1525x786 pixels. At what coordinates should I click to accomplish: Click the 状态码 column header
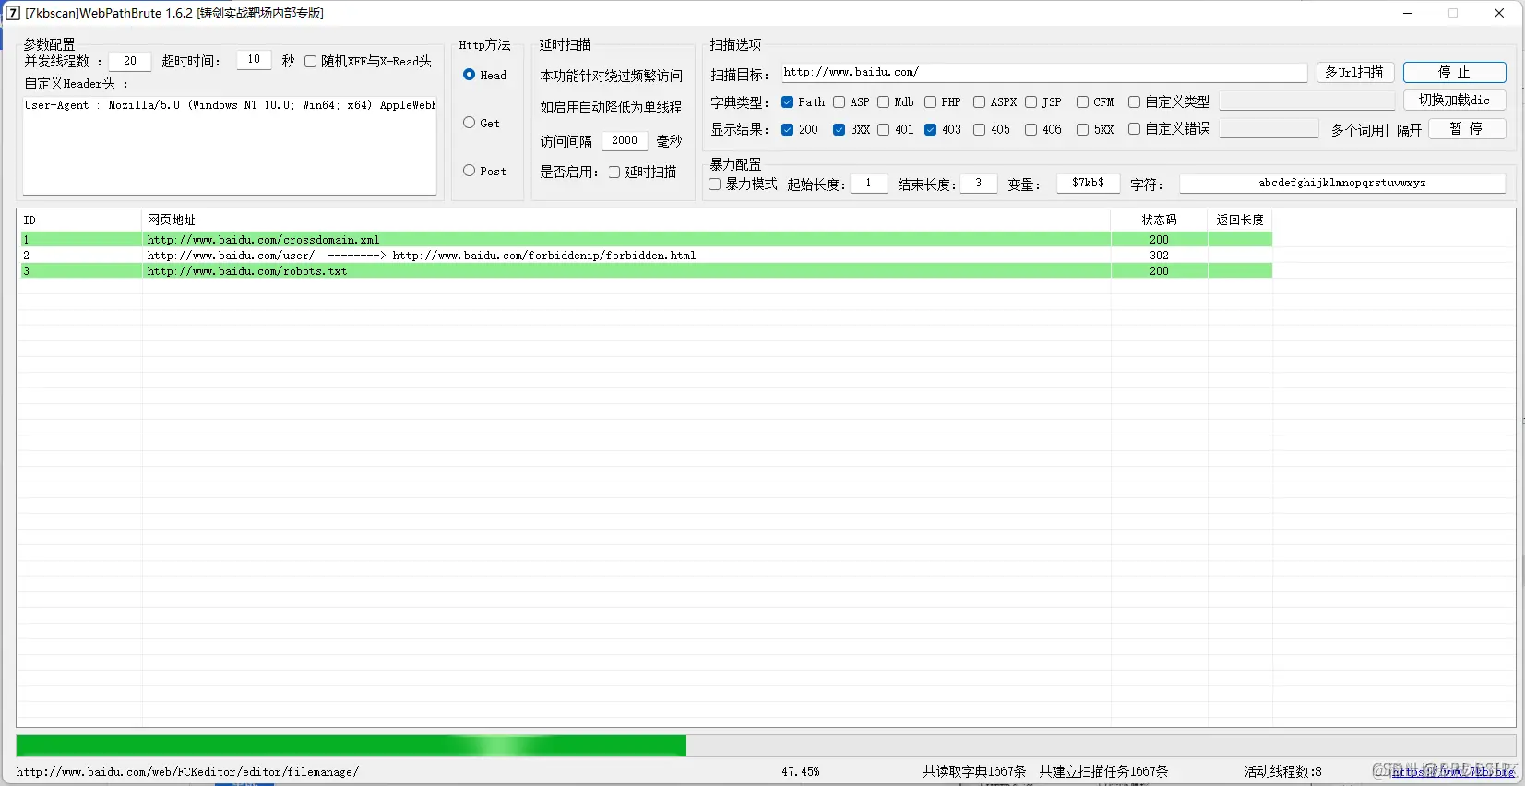click(x=1159, y=220)
